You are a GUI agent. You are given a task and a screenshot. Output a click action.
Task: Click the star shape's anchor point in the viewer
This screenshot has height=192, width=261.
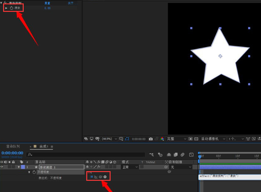(220, 56)
